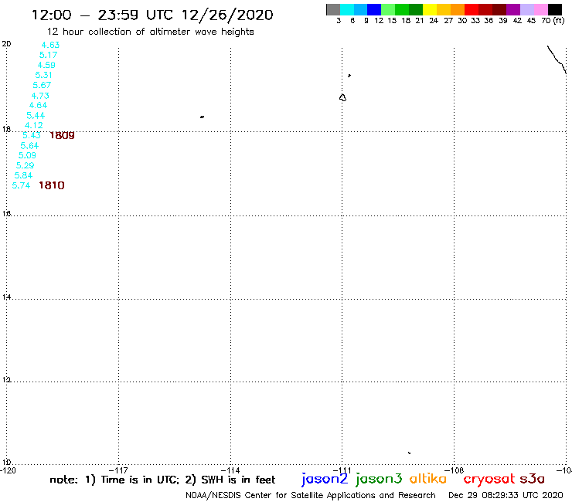572x502 pixels.
Task: Click the coastline in the top right corner
Action: (x=557, y=59)
